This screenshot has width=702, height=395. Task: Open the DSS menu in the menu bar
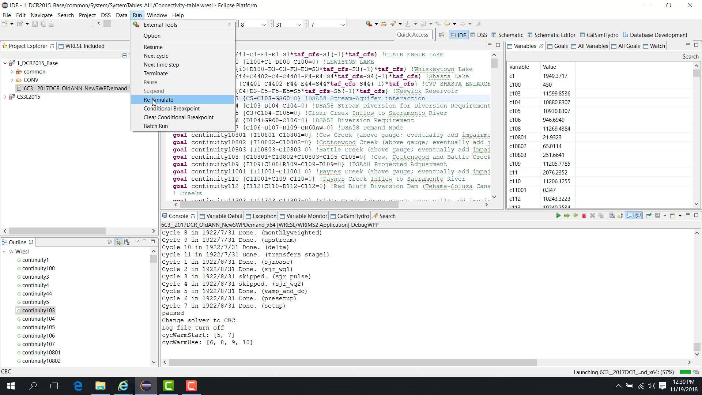pyautogui.click(x=106, y=15)
